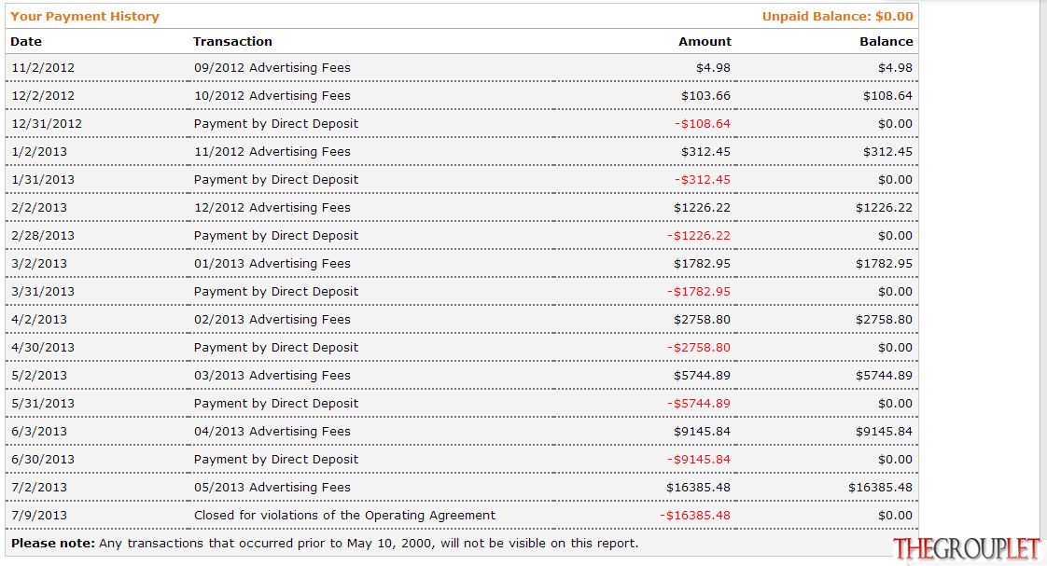
Task: Select '10/2012 Advertising Fees' transaction
Action: coord(272,96)
